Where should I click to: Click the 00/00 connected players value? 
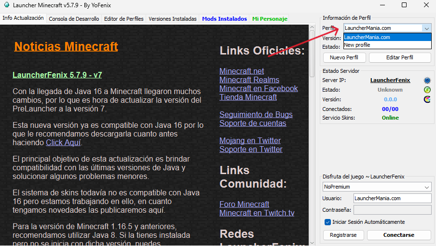(x=390, y=109)
